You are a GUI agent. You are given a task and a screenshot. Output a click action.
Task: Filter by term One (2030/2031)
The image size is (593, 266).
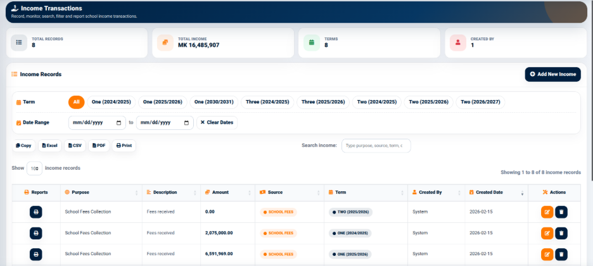214,102
